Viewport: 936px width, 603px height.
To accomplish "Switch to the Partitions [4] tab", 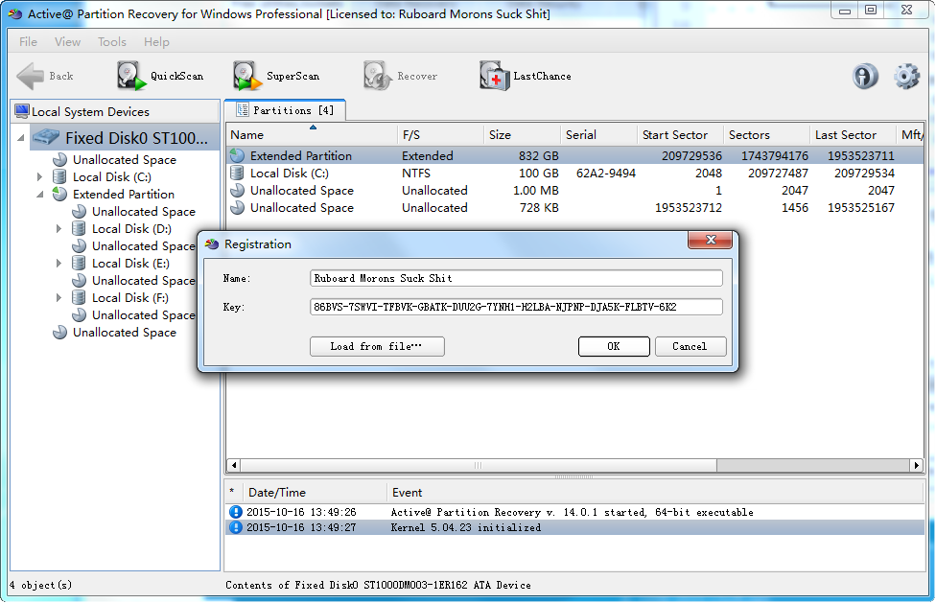I will click(x=285, y=110).
